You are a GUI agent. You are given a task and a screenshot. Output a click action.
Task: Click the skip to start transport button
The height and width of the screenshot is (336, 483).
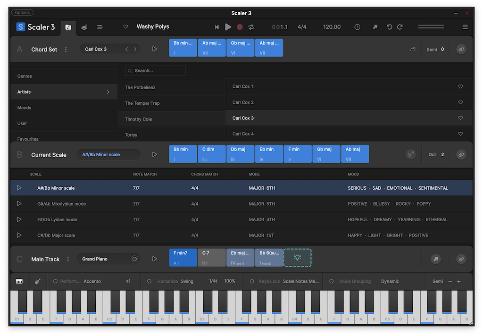click(217, 27)
